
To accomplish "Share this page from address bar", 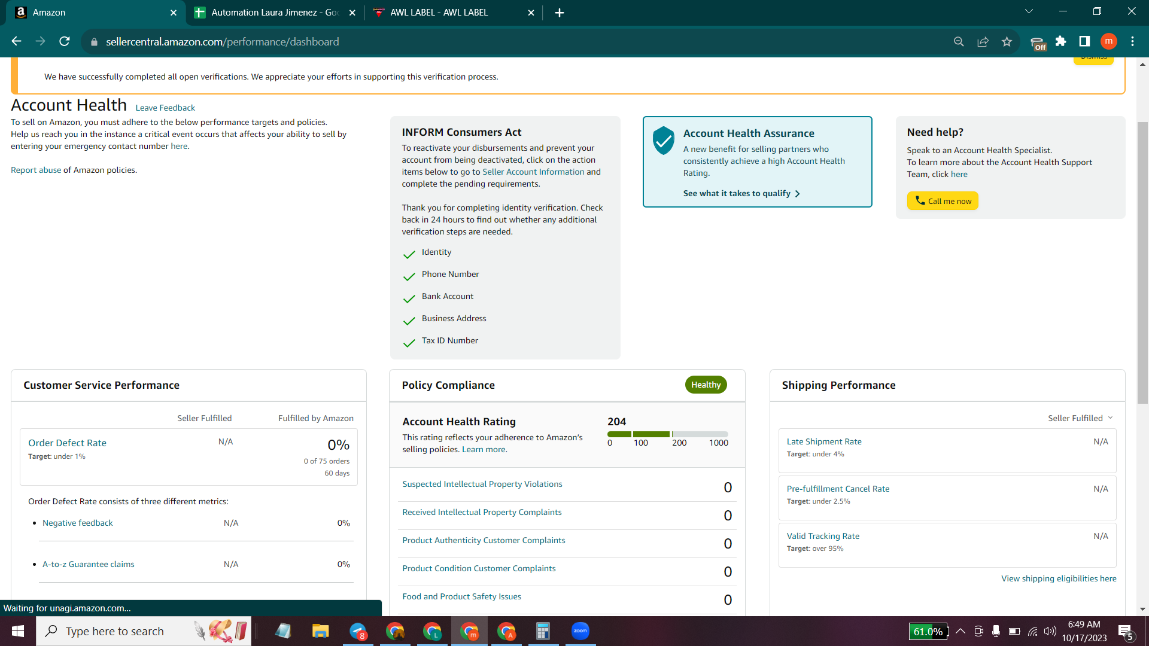I will [983, 41].
